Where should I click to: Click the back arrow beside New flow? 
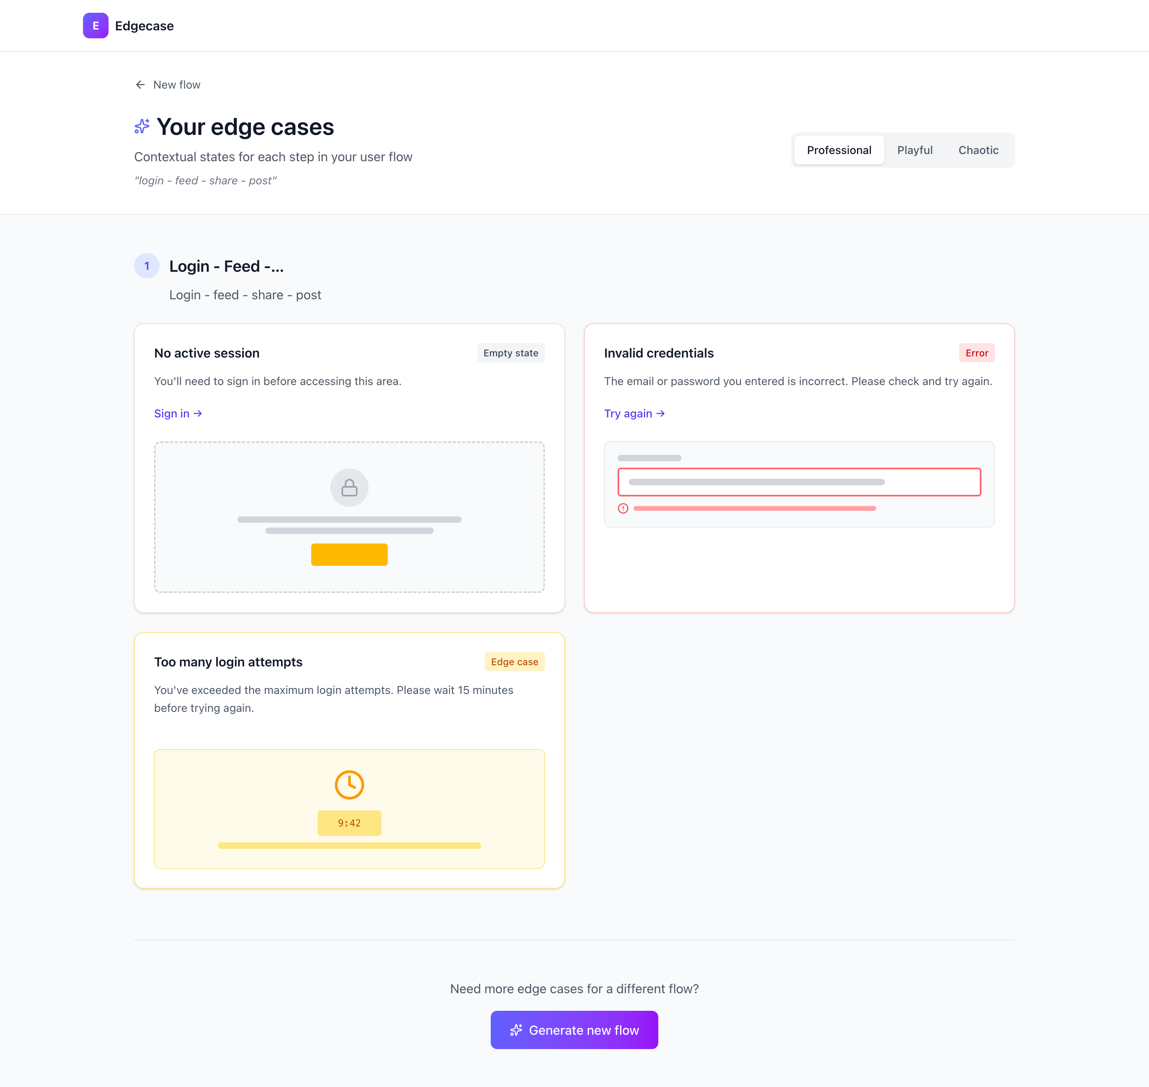click(140, 85)
